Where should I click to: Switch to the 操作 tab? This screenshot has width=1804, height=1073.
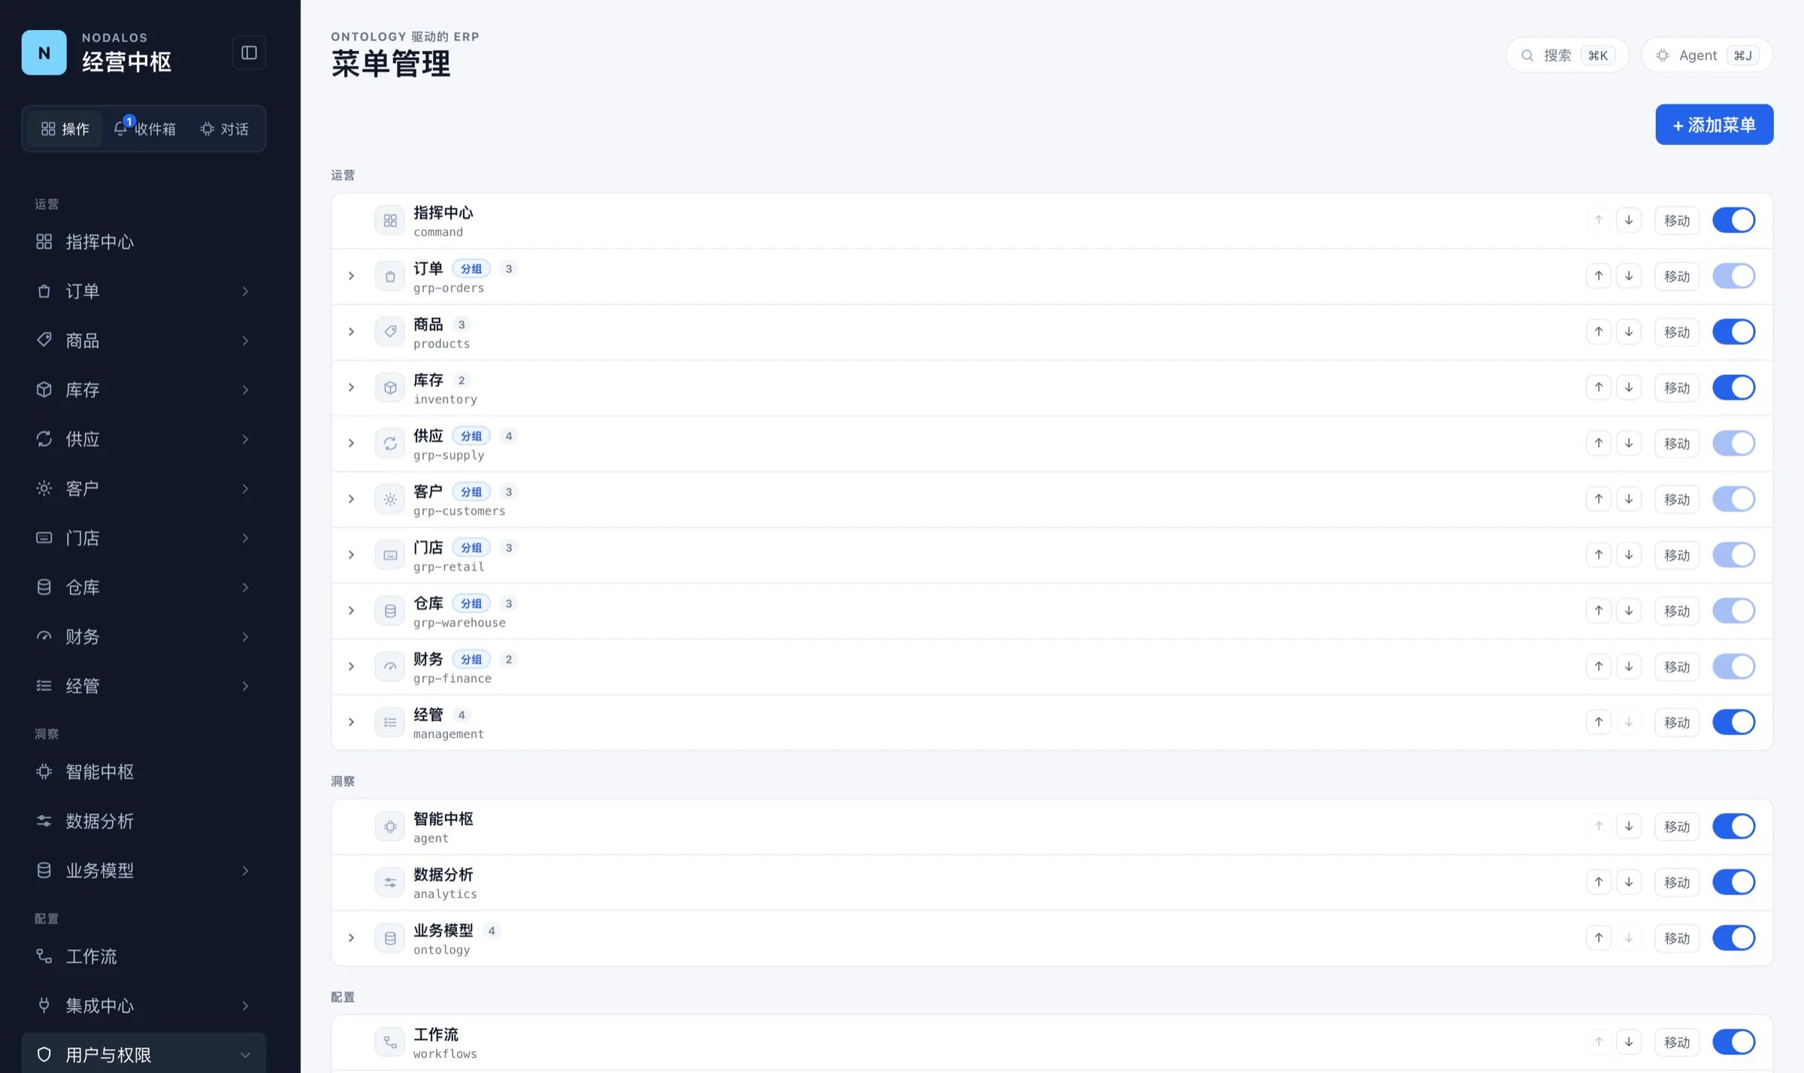(65, 128)
